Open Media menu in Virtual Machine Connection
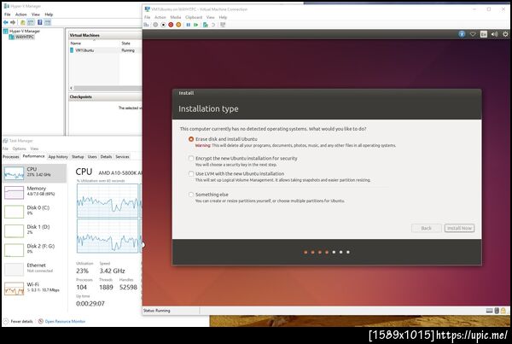This screenshot has width=512, height=344. (175, 17)
